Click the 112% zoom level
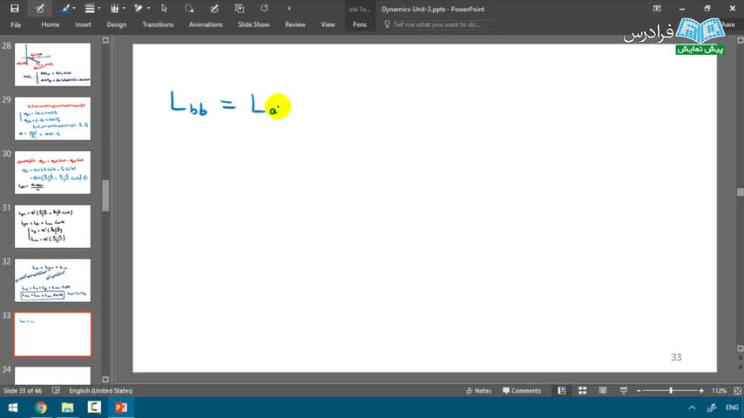Image resolution: width=744 pixels, height=418 pixels. pyautogui.click(x=719, y=390)
